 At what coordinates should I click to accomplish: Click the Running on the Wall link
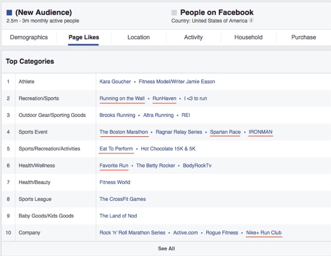(x=122, y=98)
